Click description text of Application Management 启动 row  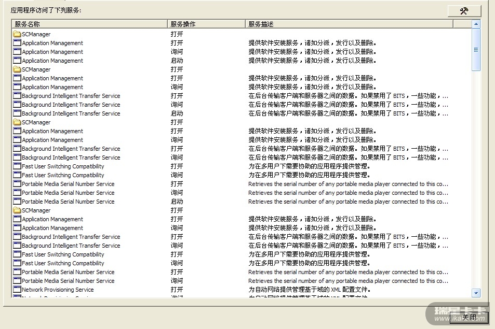(312, 61)
